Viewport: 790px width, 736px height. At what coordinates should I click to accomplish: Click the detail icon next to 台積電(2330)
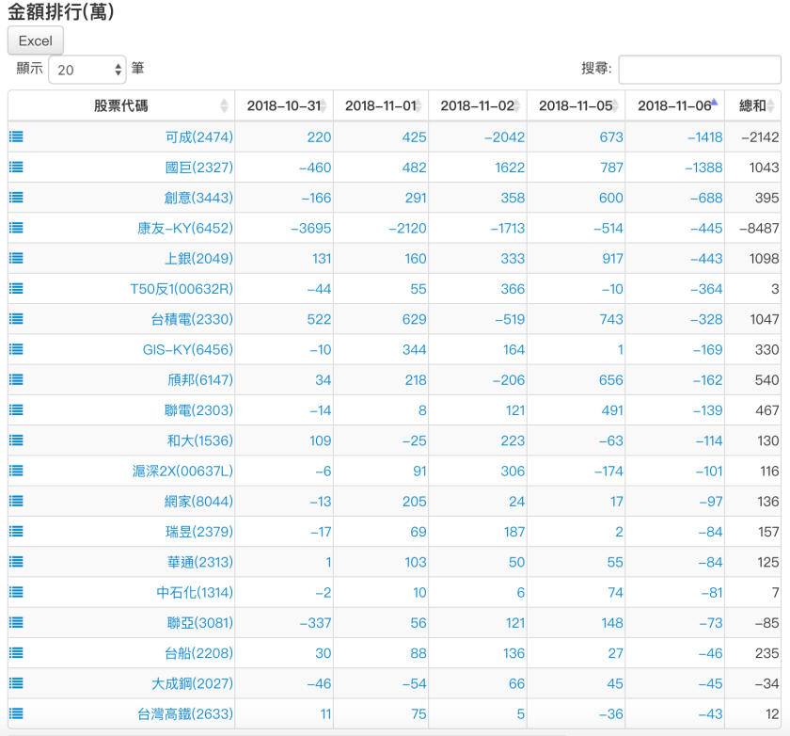[x=16, y=319]
